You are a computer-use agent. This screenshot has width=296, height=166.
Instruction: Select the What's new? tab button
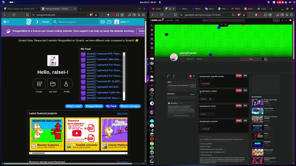click(x=74, y=106)
